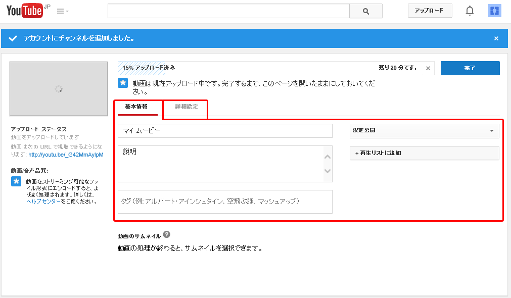Open the guide menu next to logo
The image size is (511, 298).
coord(63,11)
